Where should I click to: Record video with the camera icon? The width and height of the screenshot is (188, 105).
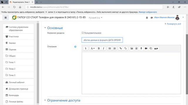[x=146, y=48]
